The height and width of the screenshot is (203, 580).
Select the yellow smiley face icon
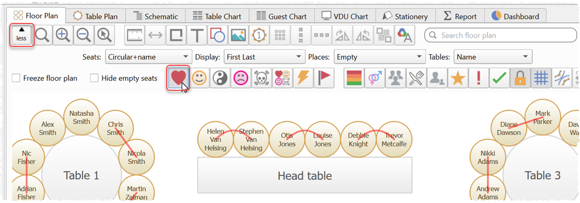199,78
